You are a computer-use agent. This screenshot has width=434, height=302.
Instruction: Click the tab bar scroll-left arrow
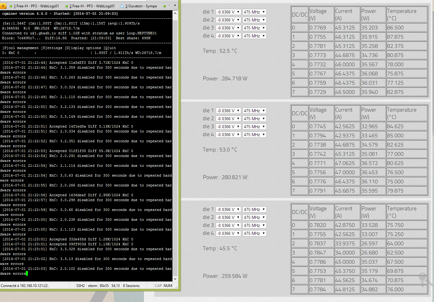169,6
